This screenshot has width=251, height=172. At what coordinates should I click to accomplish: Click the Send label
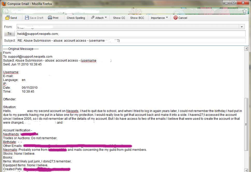coord(14,18)
